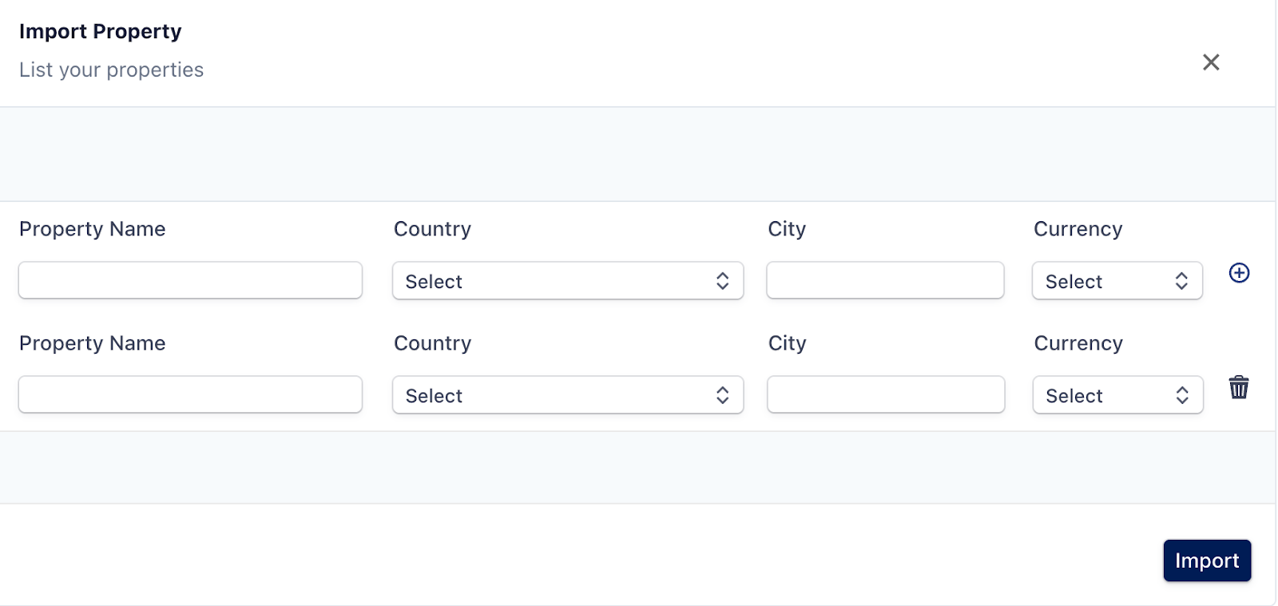Open the first row Country dropdown
Screen dimensions: 1278x606
click(x=567, y=281)
